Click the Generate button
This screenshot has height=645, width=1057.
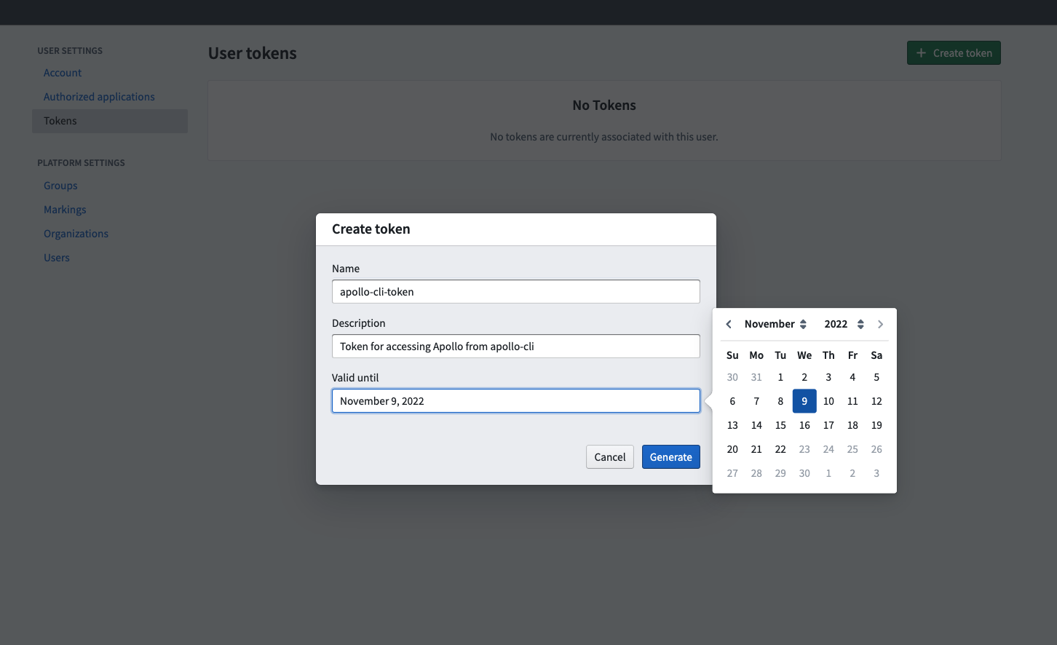pos(671,457)
